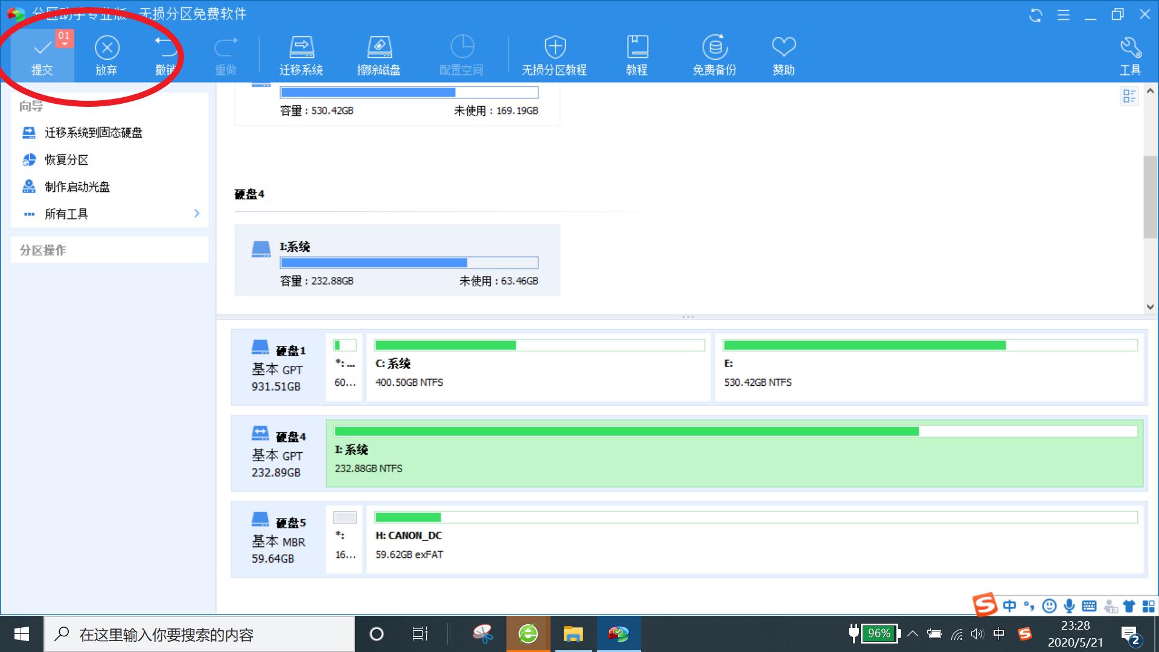Select the E: 530.42GB NTFS partition
The width and height of the screenshot is (1159, 652).
[930, 368]
